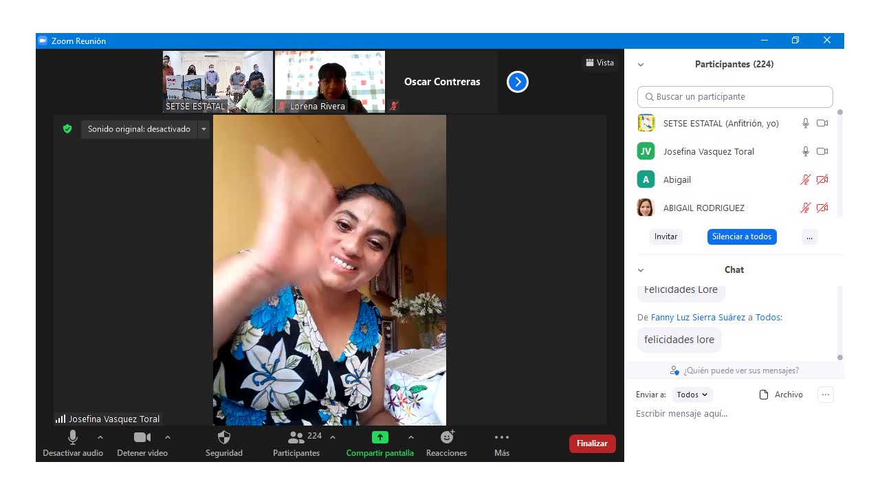
Task: Click Abigail's green A avatar
Action: pyautogui.click(x=646, y=179)
